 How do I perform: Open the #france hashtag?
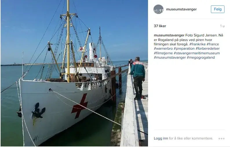pos(213,44)
